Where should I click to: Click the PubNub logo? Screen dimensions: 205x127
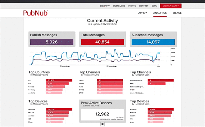pyautogui.click(x=35, y=13)
